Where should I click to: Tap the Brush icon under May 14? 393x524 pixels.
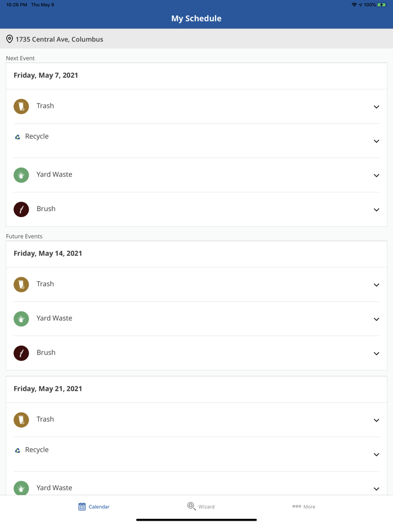21,353
